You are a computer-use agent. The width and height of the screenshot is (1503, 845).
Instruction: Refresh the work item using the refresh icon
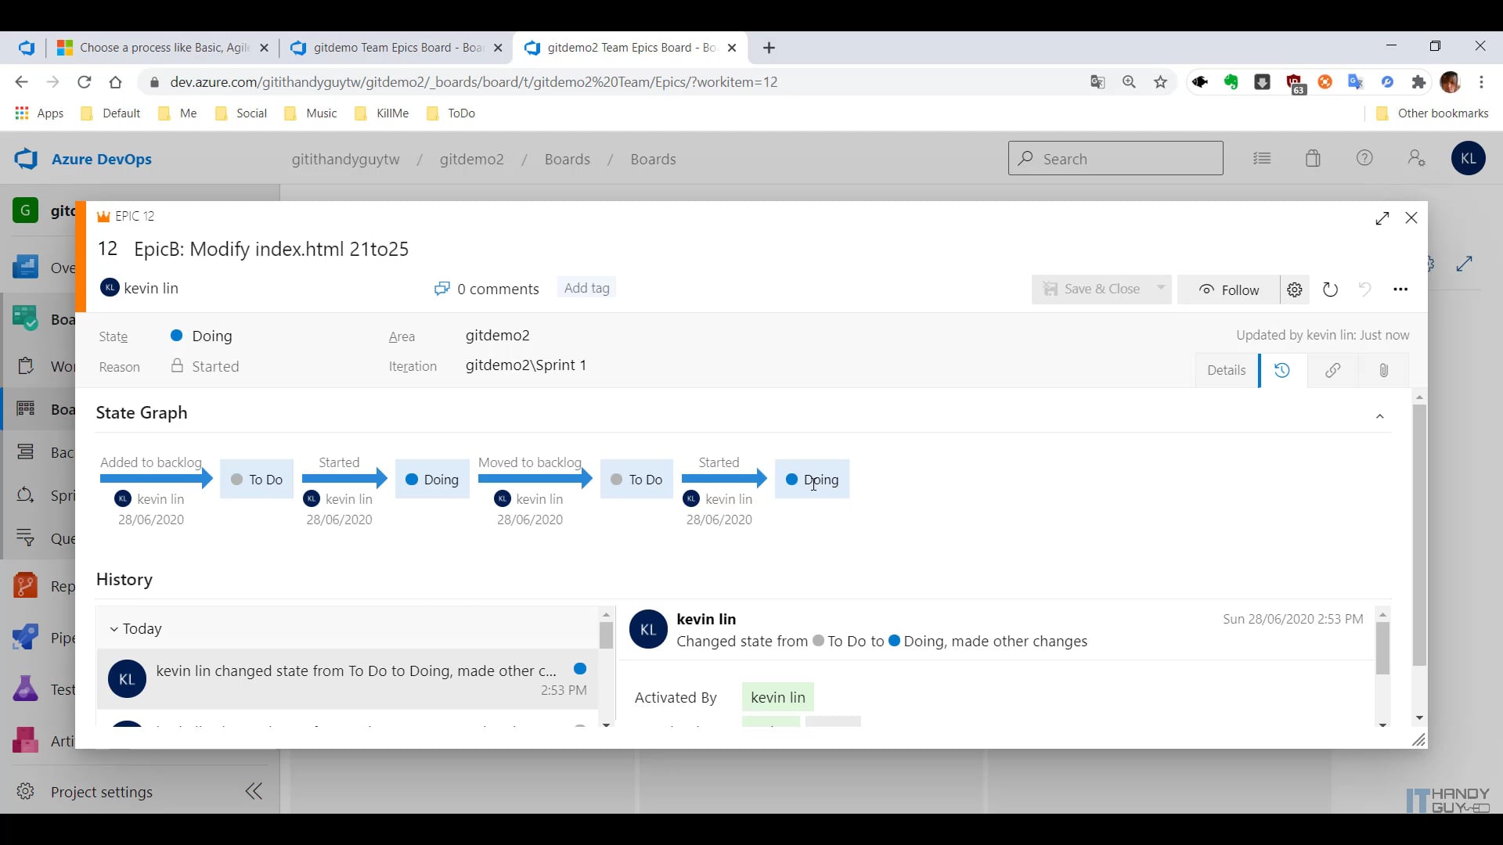(x=1331, y=289)
